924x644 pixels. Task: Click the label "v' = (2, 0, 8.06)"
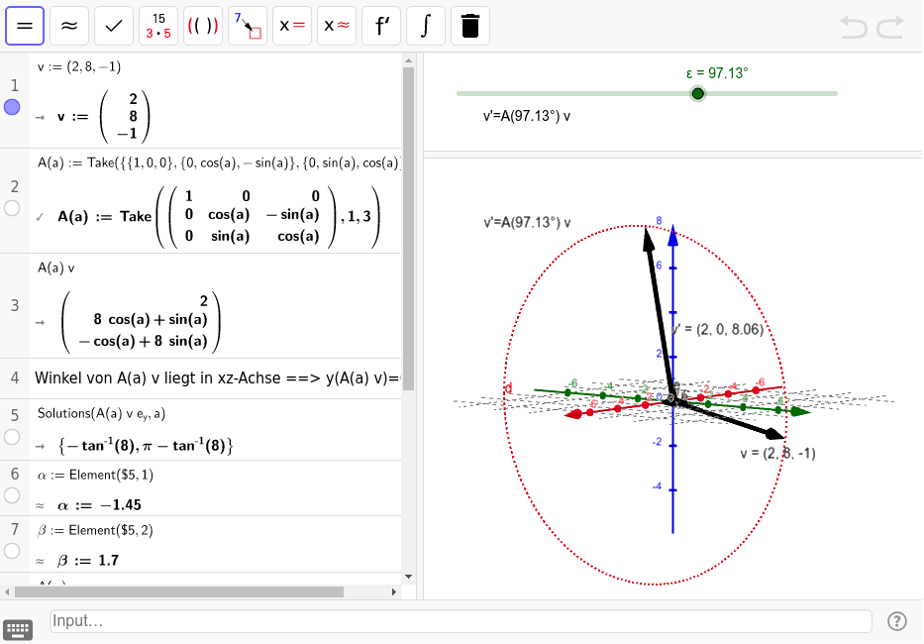(718, 330)
